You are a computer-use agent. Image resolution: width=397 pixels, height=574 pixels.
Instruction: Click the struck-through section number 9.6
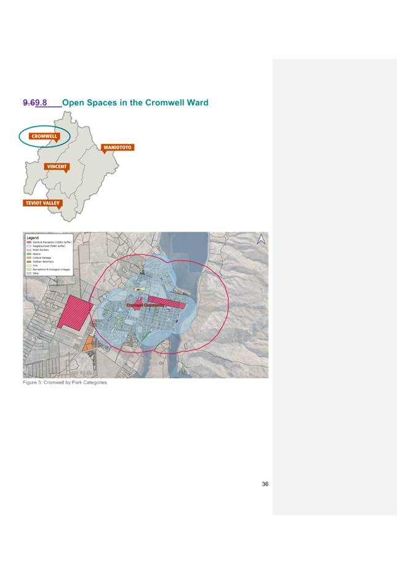(29, 103)
